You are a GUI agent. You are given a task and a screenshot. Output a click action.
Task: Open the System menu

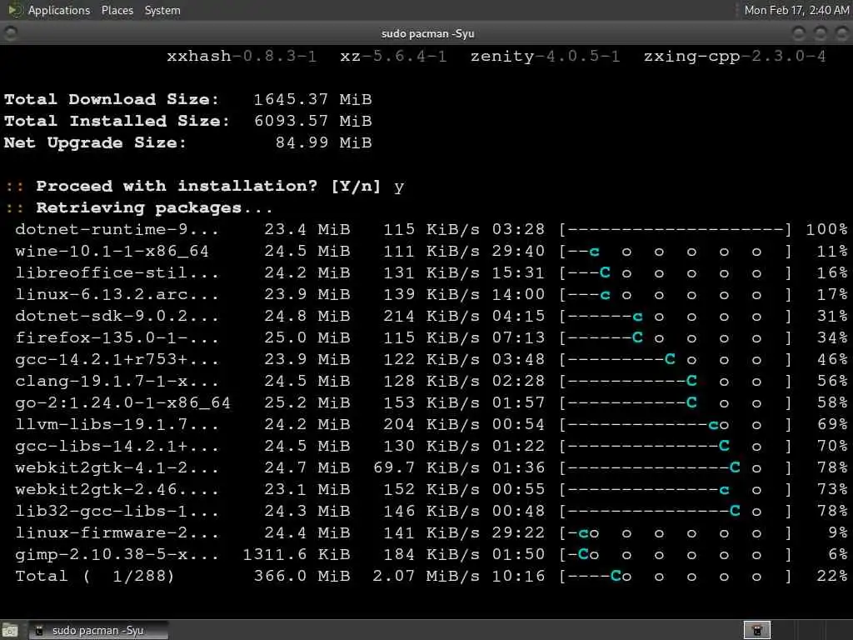[x=162, y=10]
